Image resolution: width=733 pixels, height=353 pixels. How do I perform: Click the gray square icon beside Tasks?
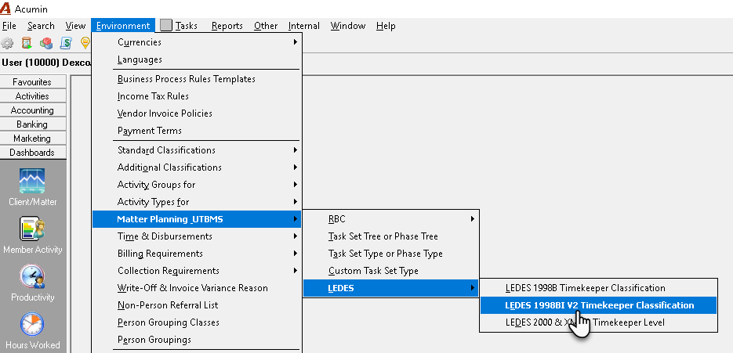[166, 26]
